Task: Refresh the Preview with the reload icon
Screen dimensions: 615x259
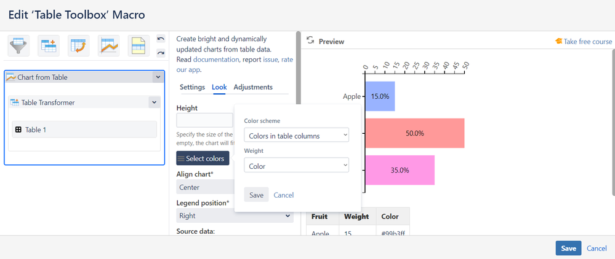Action: pos(310,41)
